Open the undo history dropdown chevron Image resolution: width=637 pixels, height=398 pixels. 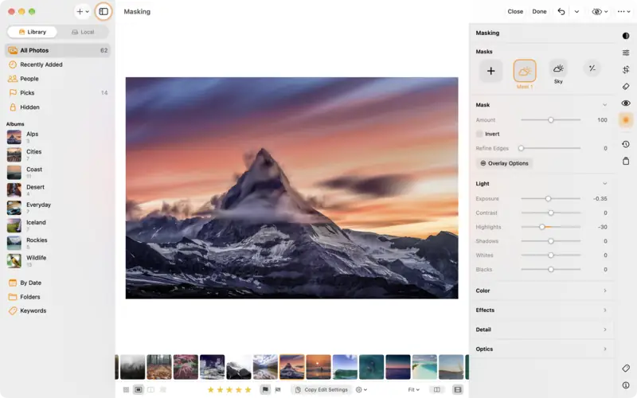[x=576, y=11]
